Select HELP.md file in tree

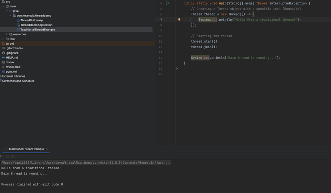click(12, 58)
